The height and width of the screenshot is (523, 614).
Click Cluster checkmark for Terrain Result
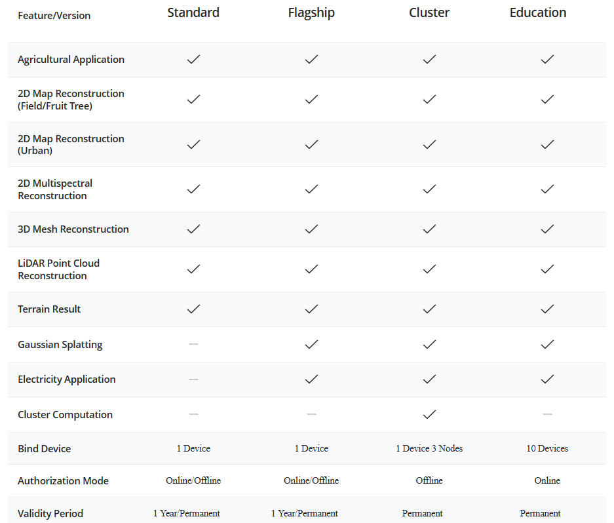pos(429,309)
